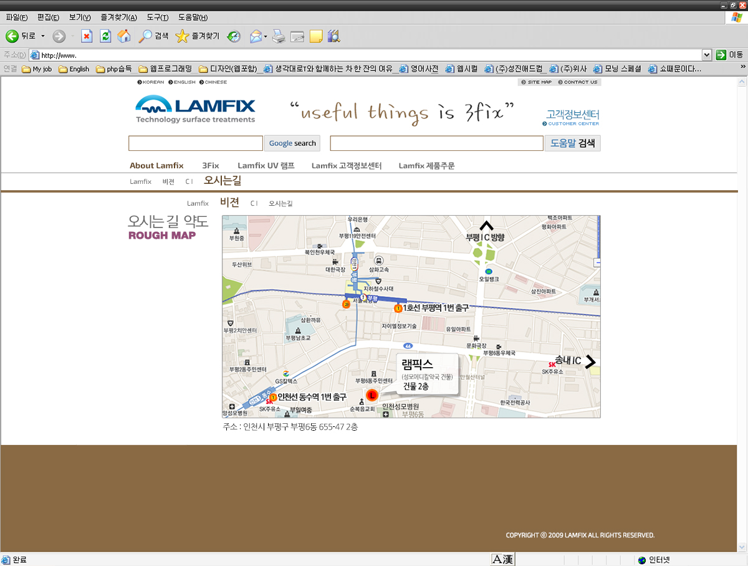
Task: Open the 파일(F) menu
Action: [x=16, y=17]
